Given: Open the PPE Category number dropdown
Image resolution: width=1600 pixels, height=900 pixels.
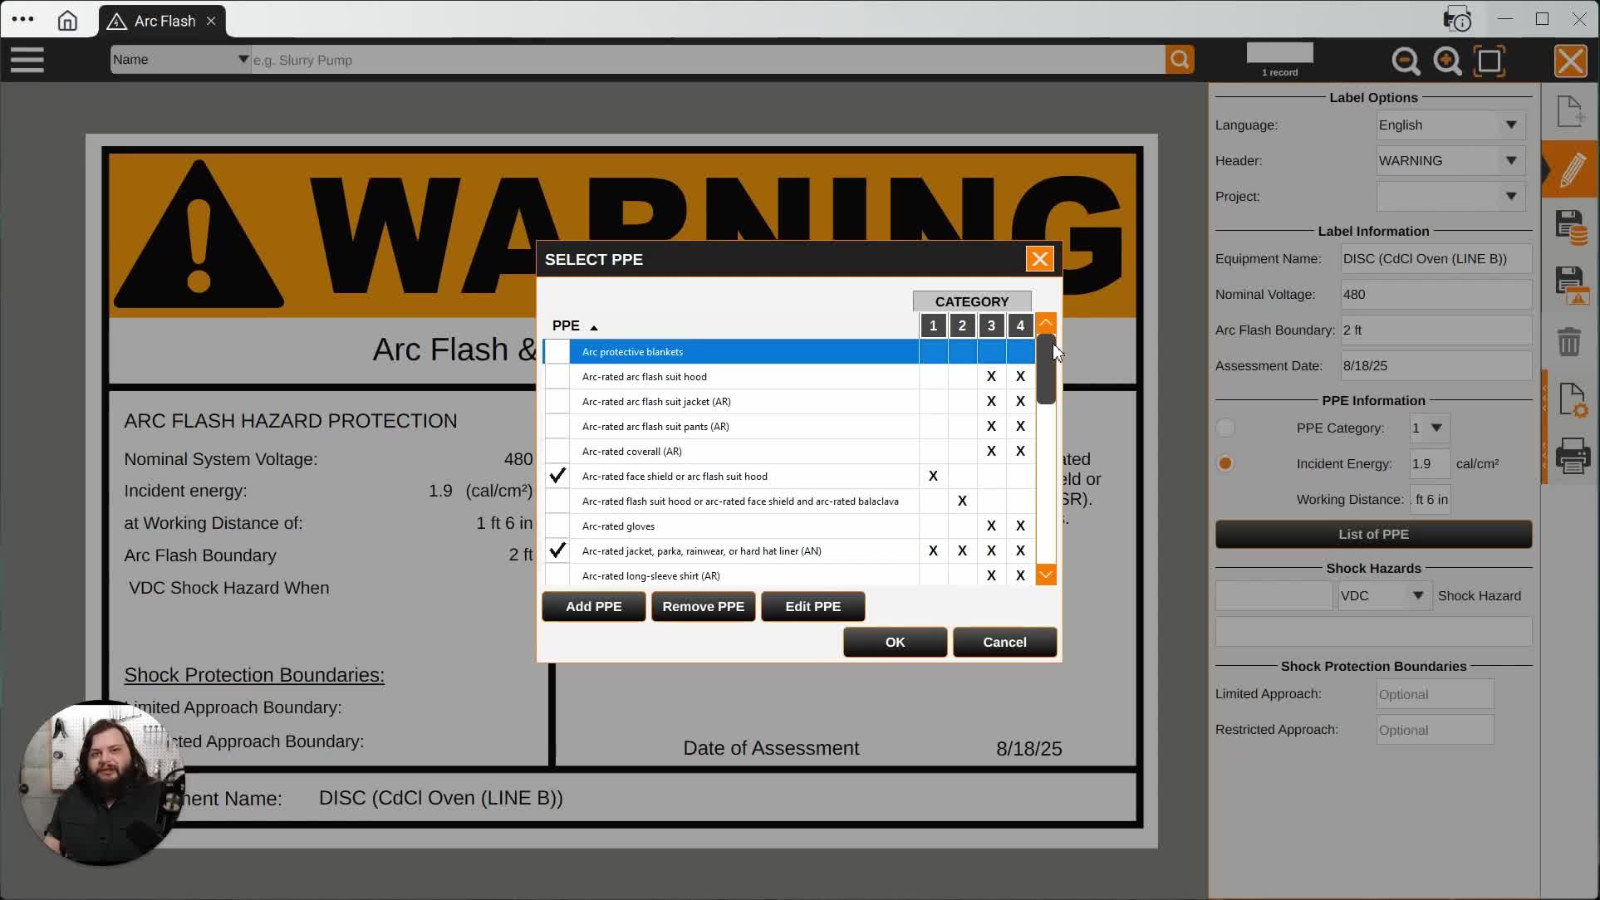Looking at the screenshot, I should [1430, 428].
